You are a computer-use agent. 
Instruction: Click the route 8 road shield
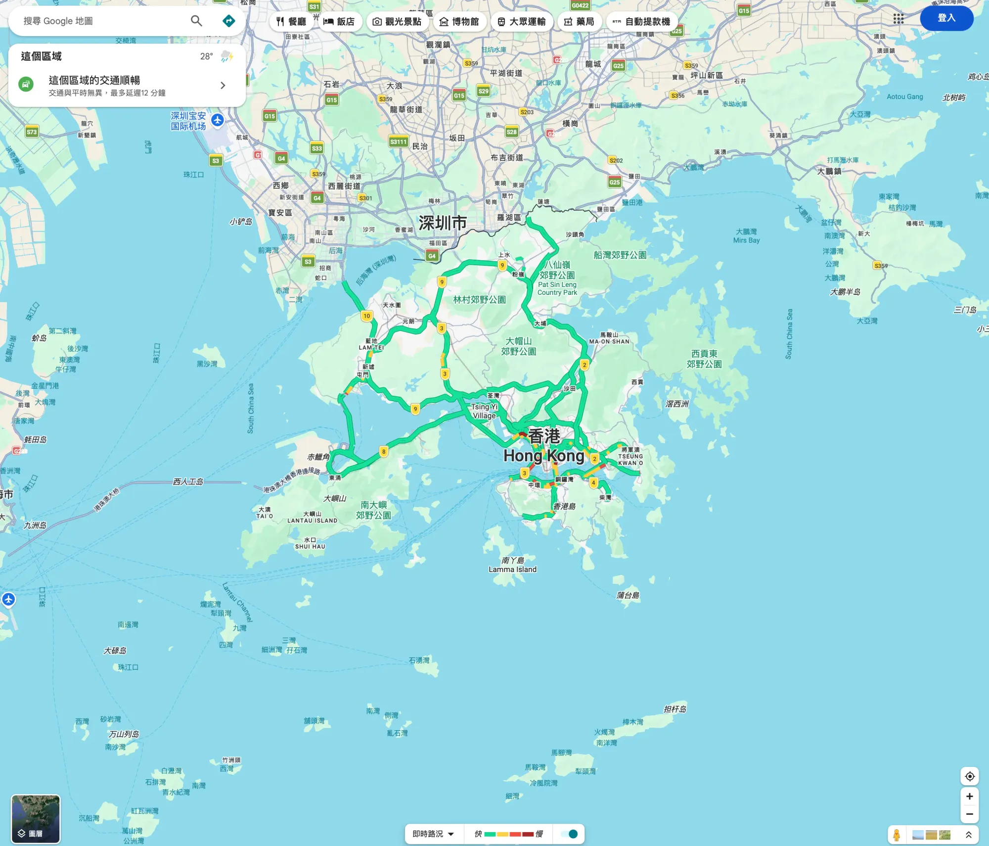pos(384,451)
